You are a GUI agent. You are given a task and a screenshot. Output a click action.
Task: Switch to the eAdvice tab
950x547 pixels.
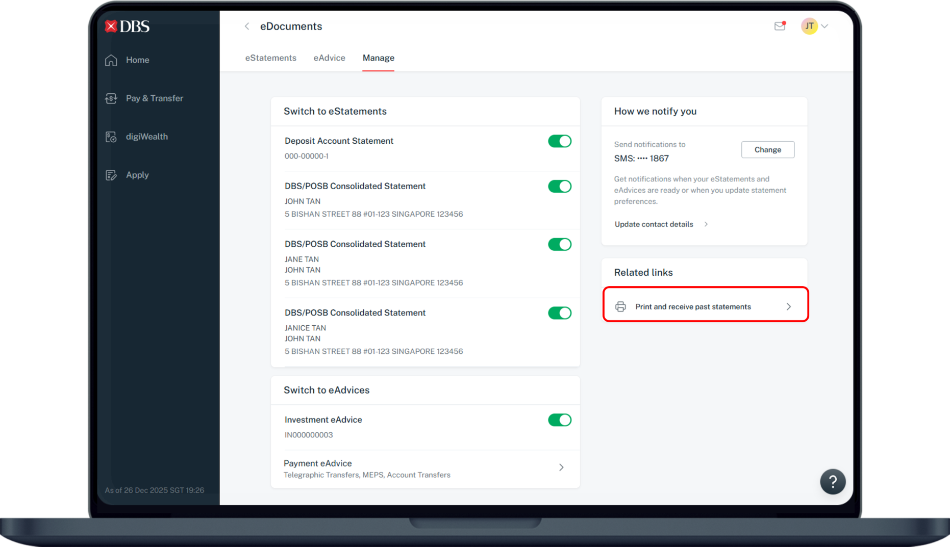tap(329, 58)
